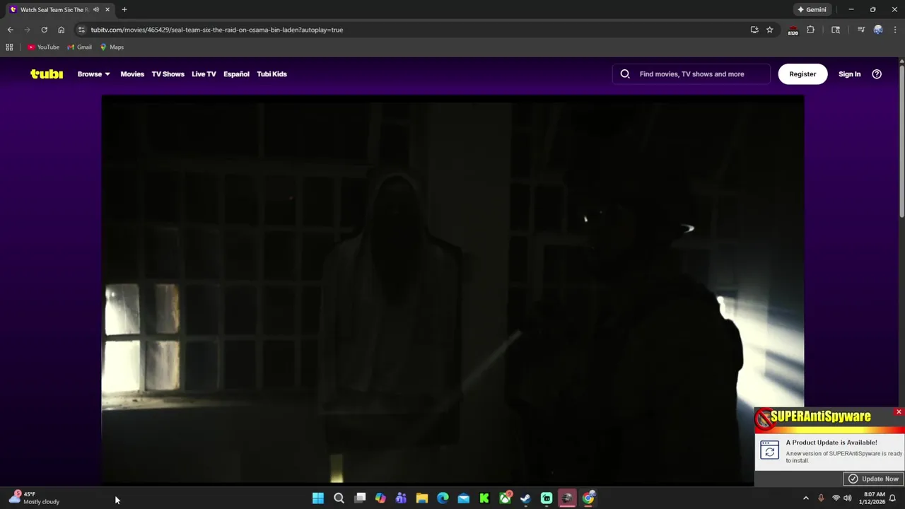Click the search magnifier icon on Tubi
Viewport: 905px width, 509px height.
[x=625, y=74]
